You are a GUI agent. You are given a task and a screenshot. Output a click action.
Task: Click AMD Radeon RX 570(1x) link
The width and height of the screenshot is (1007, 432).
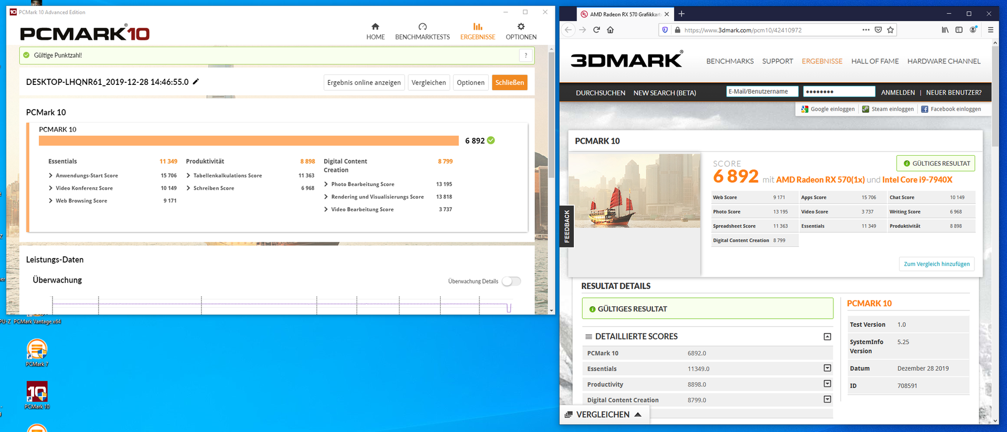(x=820, y=179)
